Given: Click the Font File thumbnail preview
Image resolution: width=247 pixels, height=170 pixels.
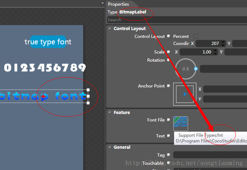Looking at the screenshot, I should coord(181,123).
